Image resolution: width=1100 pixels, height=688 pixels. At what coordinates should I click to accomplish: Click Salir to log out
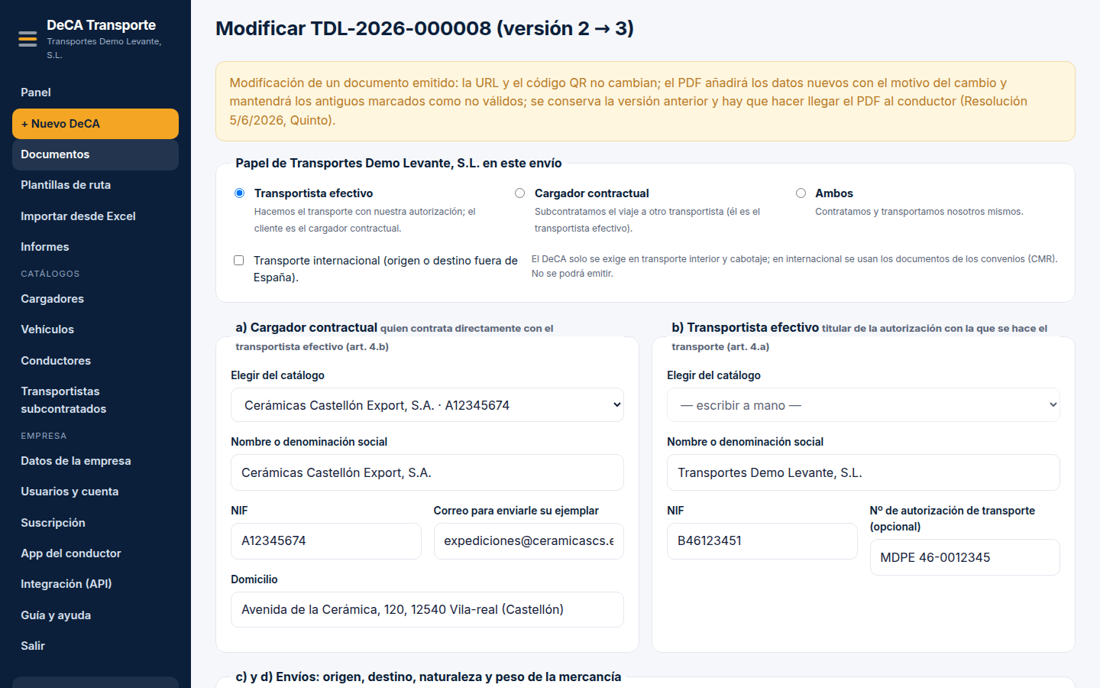tap(95, 646)
